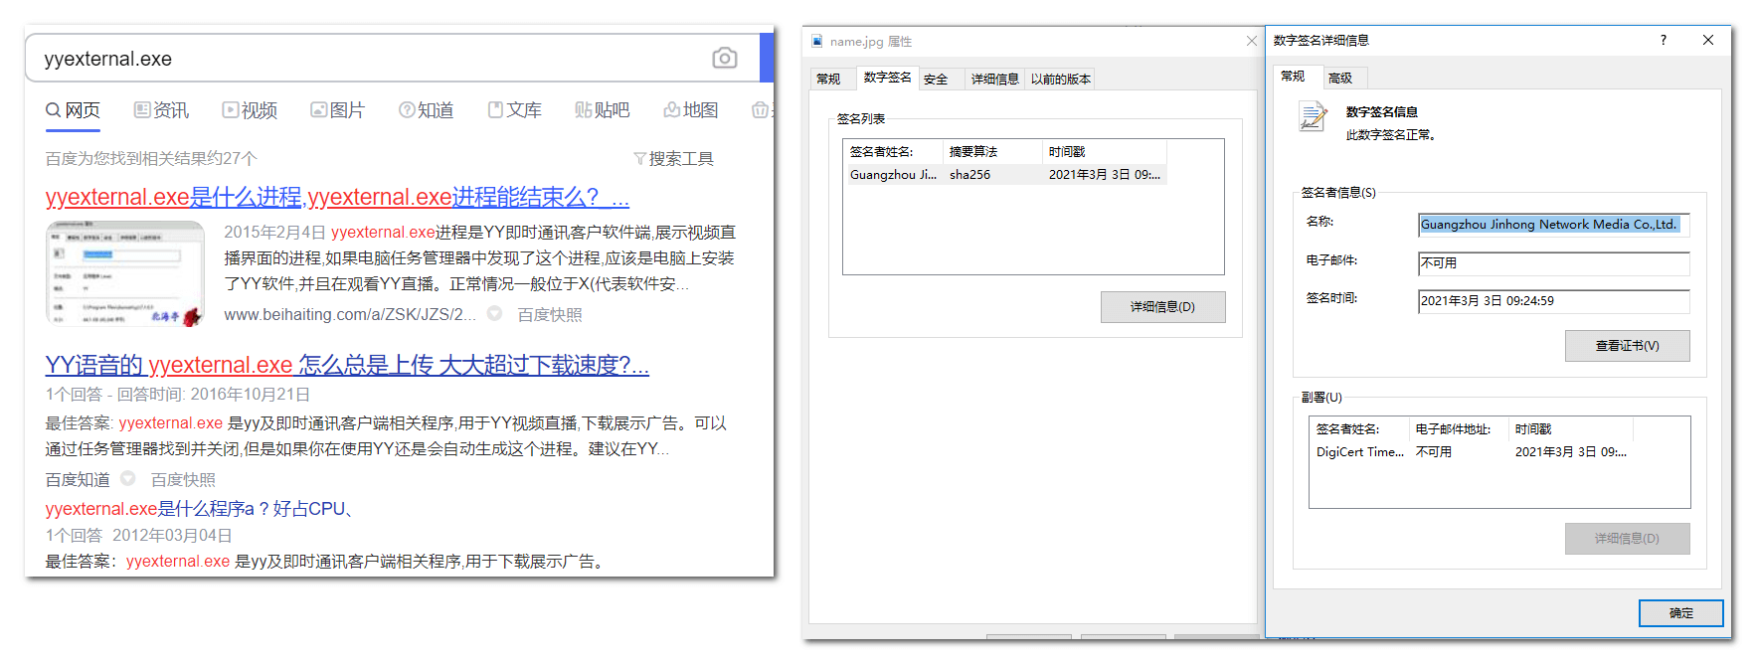Click the 签名时间 field 2021年3月3日 09:24:59
Viewport: 1757px width, 665px height.
1553,300
